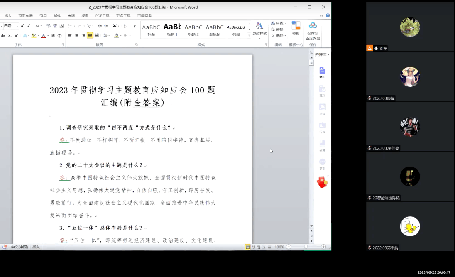The width and height of the screenshot is (455, 277).
Task: Open the PDF工具 ribbon tab
Action: click(102, 16)
